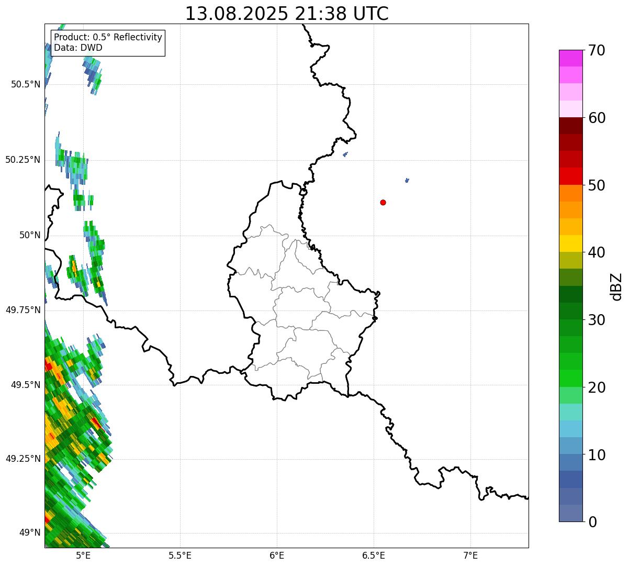Screen dimensions: 629x566
Task: Click the light green colorbar segment at 20
Action: pos(570,395)
